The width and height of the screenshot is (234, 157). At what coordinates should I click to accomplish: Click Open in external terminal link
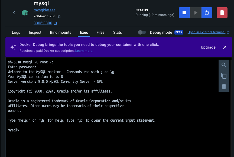[x=206, y=32]
